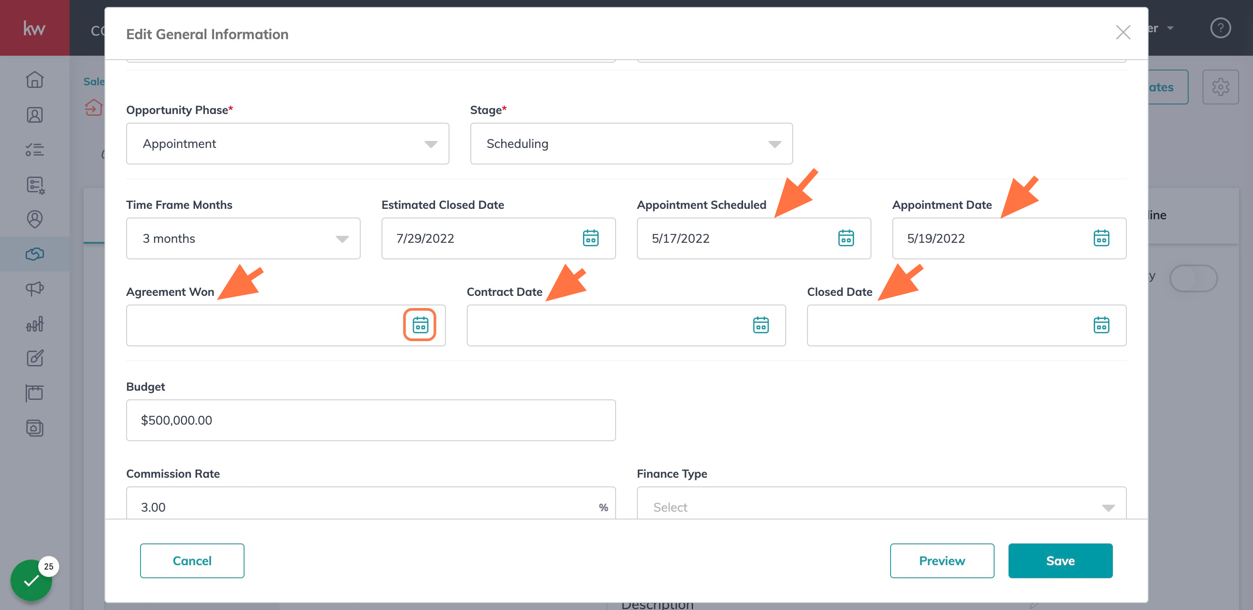This screenshot has height=610, width=1253.
Task: Expand the Opportunity Phase dropdown
Action: [x=288, y=144]
